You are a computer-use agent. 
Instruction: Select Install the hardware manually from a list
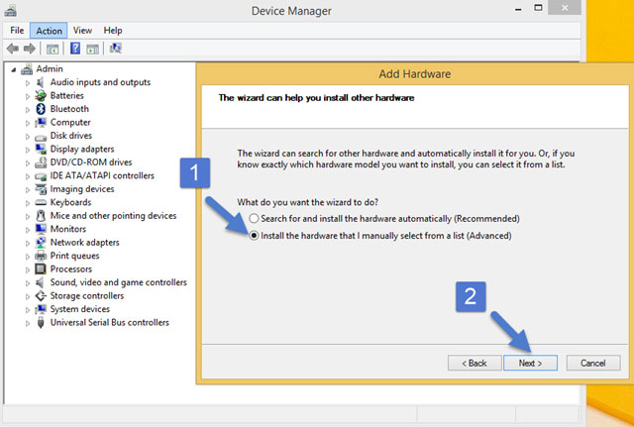pyautogui.click(x=254, y=236)
